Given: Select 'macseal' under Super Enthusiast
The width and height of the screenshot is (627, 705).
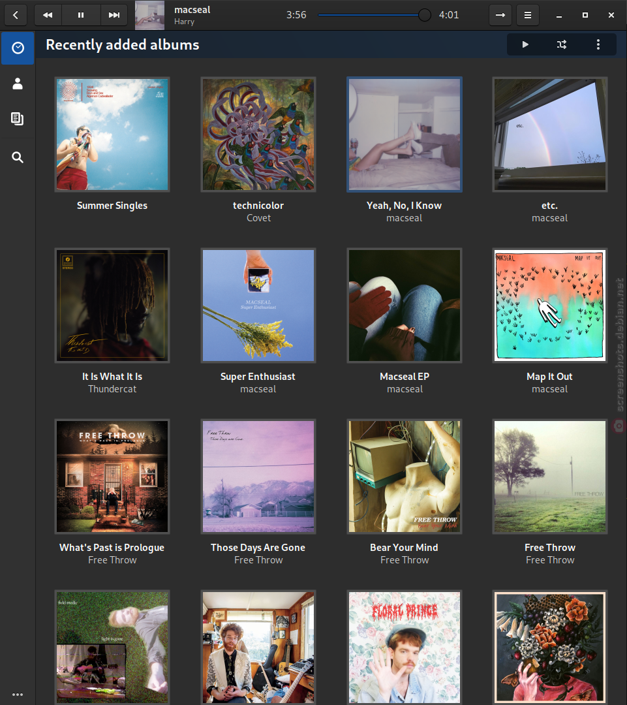Looking at the screenshot, I should (258, 389).
